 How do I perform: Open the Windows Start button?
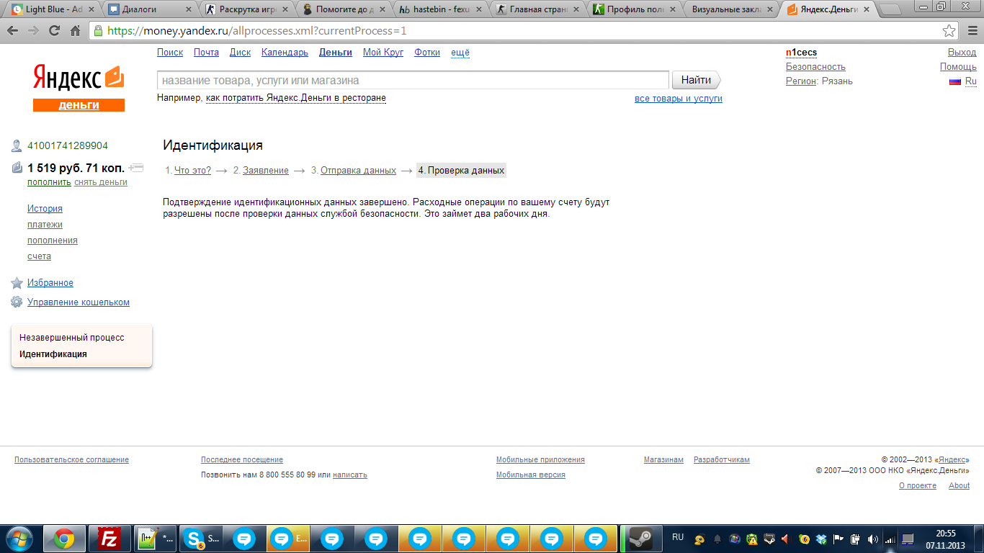[x=19, y=539]
